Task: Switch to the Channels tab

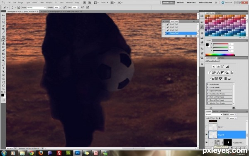Action: click(x=224, y=111)
